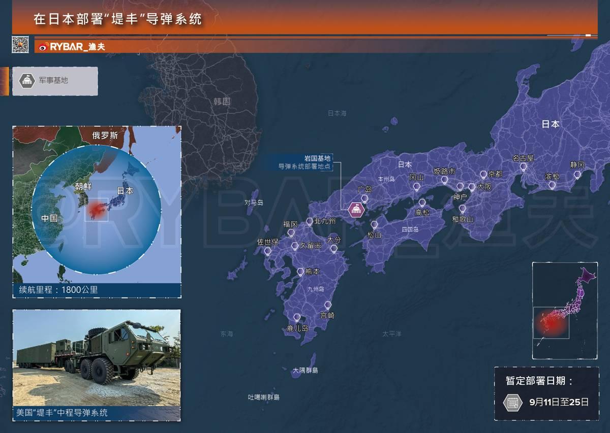Open the range map inset thumbnail
The height and width of the screenshot is (433, 610).
tap(97, 205)
